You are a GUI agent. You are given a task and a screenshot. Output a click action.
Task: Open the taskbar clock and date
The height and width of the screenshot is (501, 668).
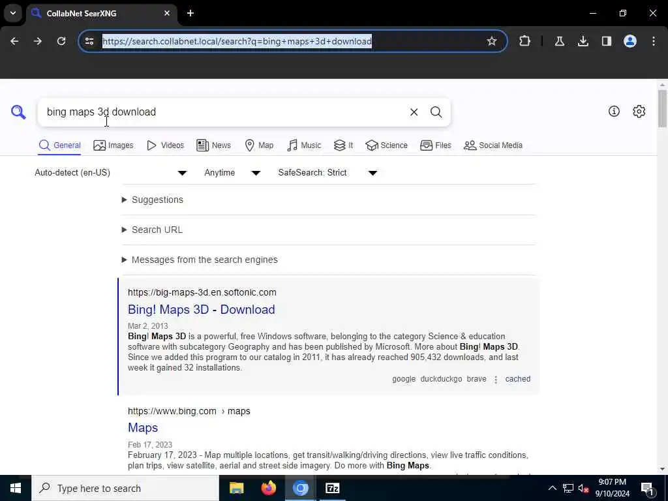click(612, 488)
